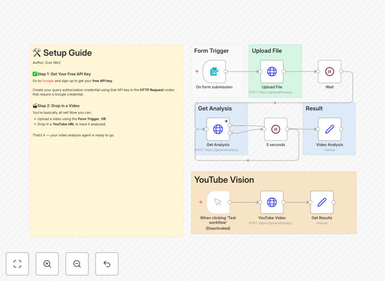Image resolution: width=385 pixels, height=281 pixels.
Task: Click the arrow badge on Get Analysis node
Action: pyautogui.click(x=226, y=121)
